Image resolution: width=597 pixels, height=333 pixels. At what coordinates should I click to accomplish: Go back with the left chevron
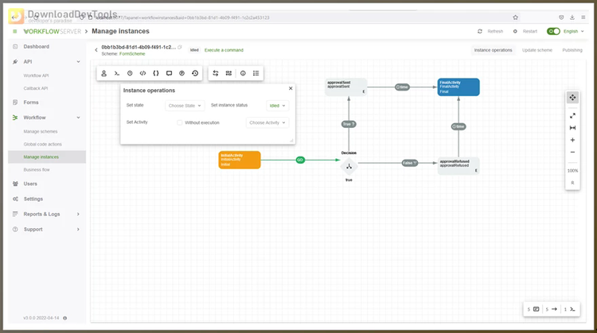pyautogui.click(x=96, y=50)
